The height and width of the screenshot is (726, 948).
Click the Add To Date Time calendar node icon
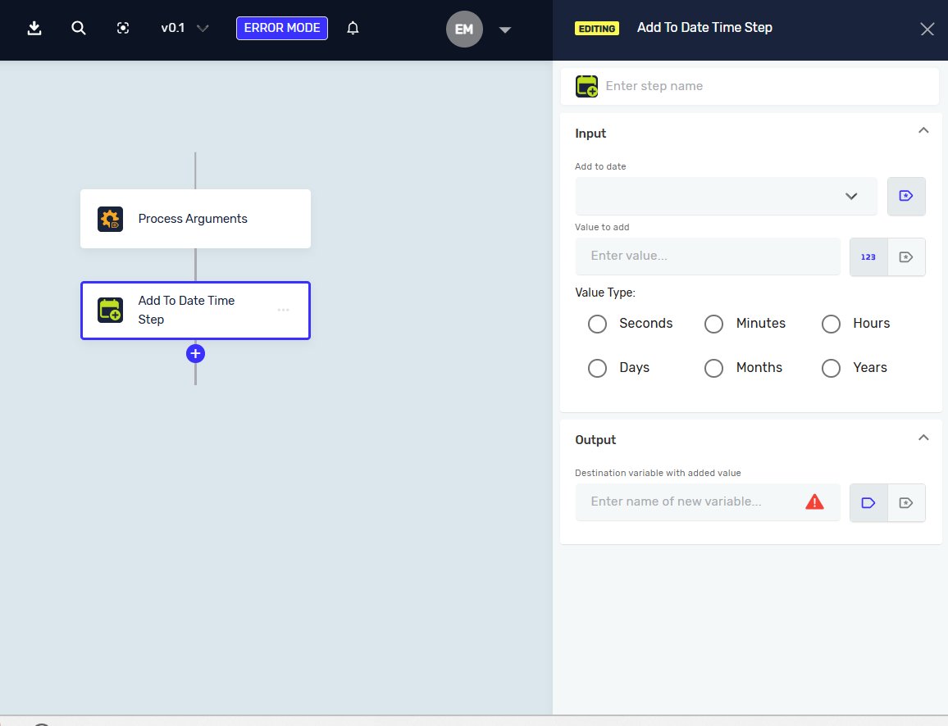point(110,311)
